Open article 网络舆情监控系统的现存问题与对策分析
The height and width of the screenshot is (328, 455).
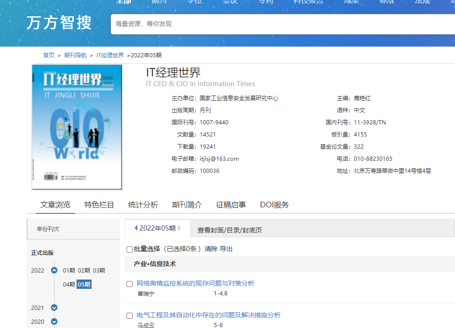[196, 283]
